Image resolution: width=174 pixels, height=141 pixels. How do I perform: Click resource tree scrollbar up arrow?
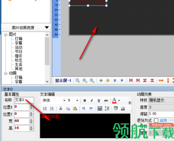pos(47,35)
